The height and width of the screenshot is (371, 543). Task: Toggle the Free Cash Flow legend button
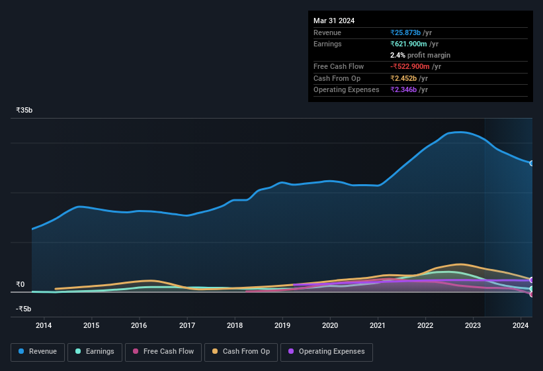pyautogui.click(x=163, y=352)
